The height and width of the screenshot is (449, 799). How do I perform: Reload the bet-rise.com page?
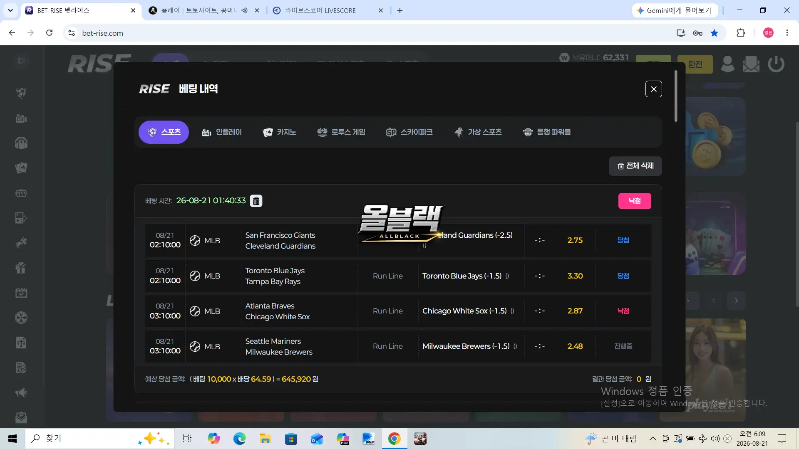(x=50, y=33)
